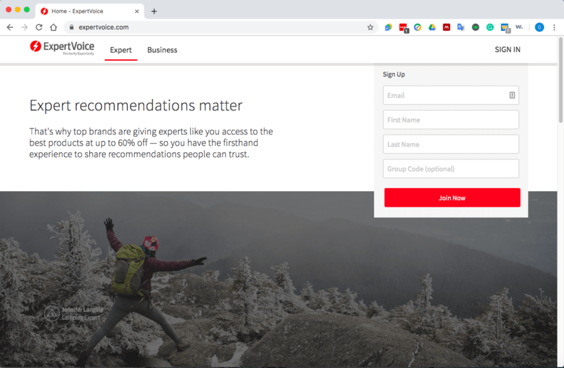564x368 pixels.
Task: Click the Grammarly extension icon
Action: point(490,27)
